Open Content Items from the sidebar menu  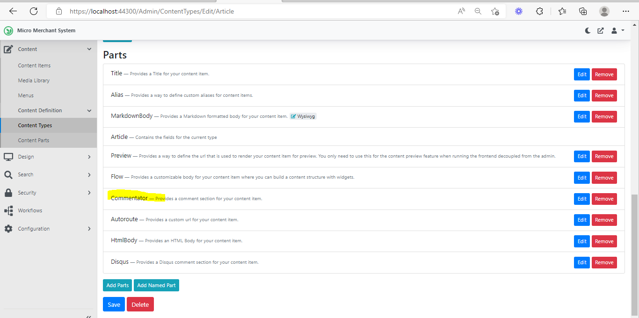(34, 65)
